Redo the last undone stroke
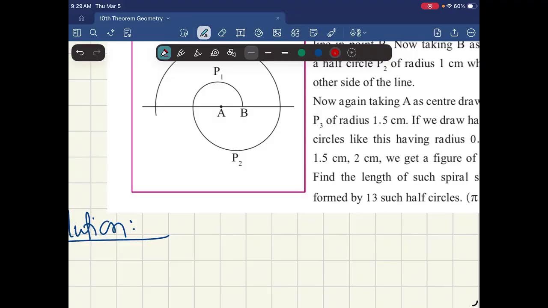 [x=97, y=53]
